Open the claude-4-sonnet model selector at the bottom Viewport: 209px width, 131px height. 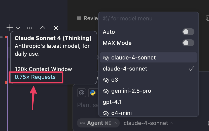pyautogui.click(x=148, y=123)
